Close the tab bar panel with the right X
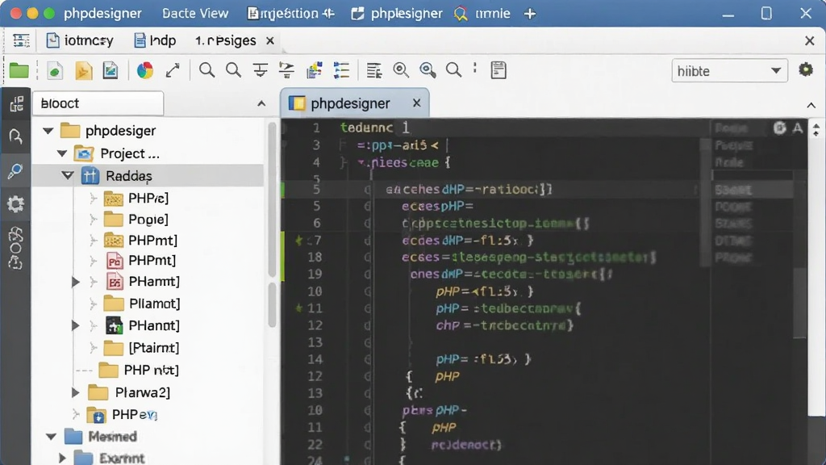 (x=810, y=40)
